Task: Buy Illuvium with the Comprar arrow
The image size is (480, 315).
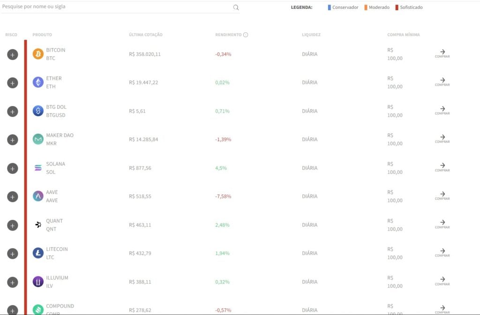Action: coord(442,281)
